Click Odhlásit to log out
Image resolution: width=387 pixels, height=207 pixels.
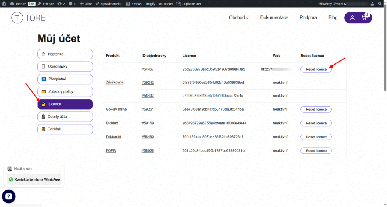tap(65, 129)
